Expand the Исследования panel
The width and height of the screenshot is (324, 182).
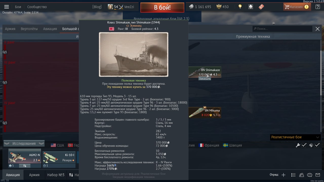point(24,144)
